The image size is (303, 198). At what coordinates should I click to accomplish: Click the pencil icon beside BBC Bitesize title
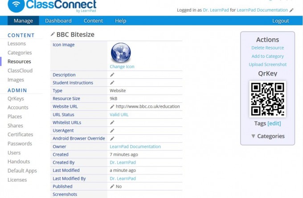[x=53, y=34]
